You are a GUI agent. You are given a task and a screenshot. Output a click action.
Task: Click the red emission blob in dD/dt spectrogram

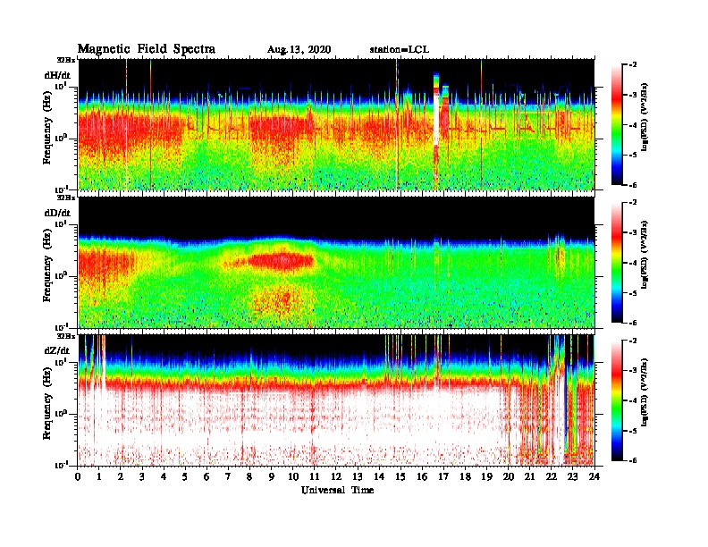point(281,260)
